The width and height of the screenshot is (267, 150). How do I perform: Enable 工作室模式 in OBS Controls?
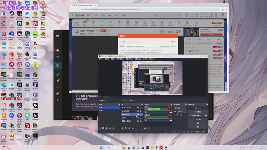[x=198, y=119]
